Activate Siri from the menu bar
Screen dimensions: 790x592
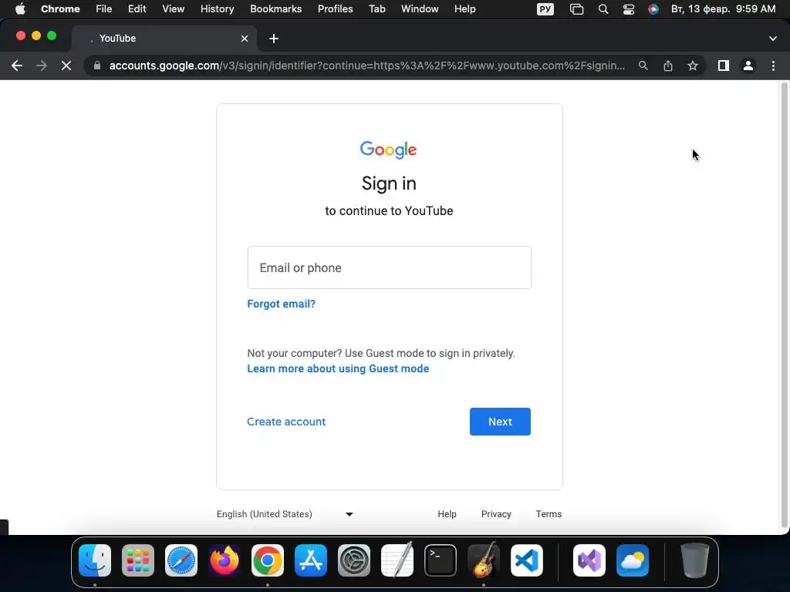(653, 8)
